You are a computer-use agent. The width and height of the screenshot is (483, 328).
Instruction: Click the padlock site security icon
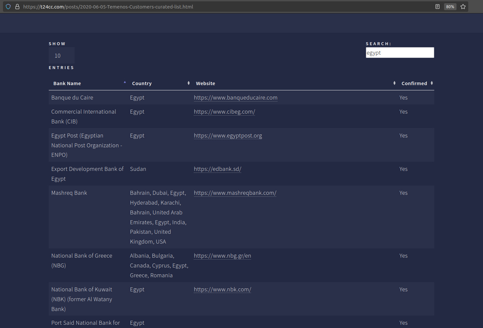[17, 7]
